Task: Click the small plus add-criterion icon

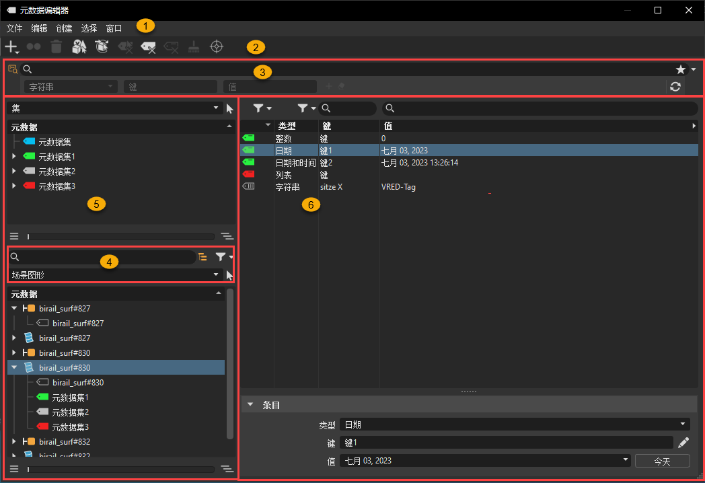Action: point(329,86)
